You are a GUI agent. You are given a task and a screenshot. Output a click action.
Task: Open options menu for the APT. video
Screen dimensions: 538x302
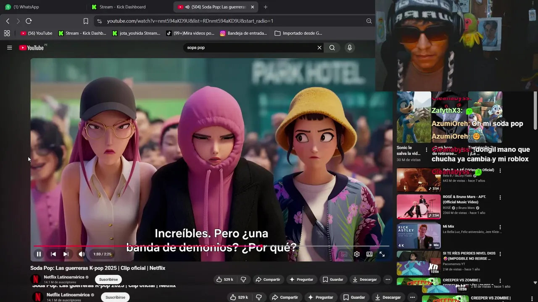pyautogui.click(x=500, y=198)
